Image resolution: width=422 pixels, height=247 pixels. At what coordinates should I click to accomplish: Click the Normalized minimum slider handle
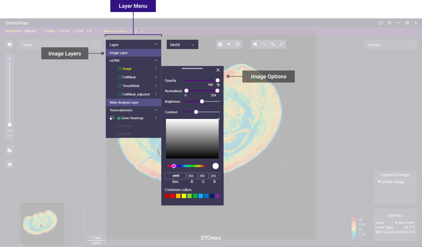pos(186,91)
